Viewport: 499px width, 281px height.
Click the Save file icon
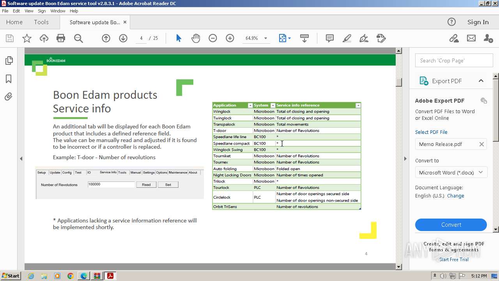pyautogui.click(x=10, y=38)
